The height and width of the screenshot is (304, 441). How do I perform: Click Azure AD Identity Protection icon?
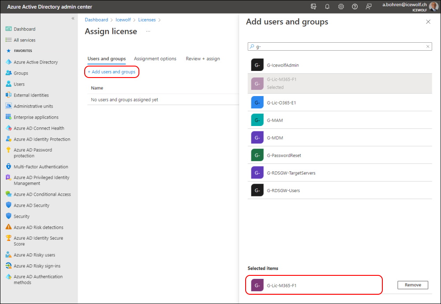pos(9,139)
